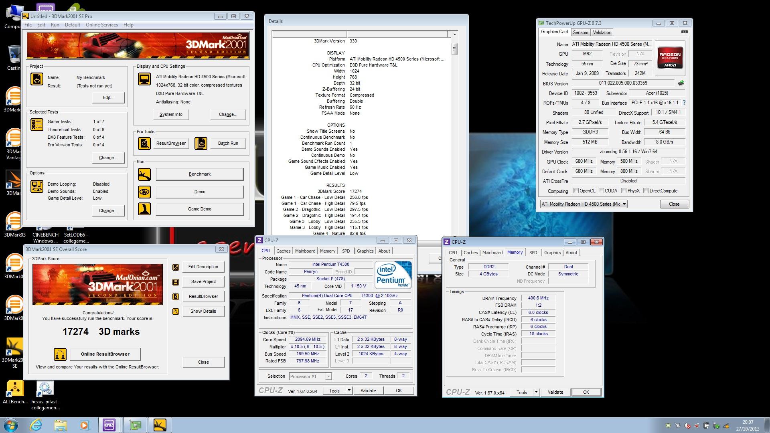This screenshot has width=770, height=433.
Task: Click the 3DMark2001 taskbar icon
Action: pyautogui.click(x=160, y=425)
